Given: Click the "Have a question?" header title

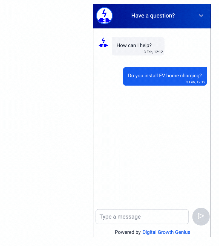Looking at the screenshot, I should (x=153, y=16).
